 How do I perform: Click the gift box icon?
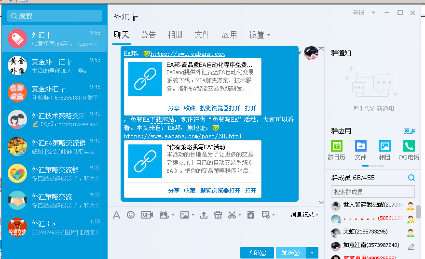[218, 215]
